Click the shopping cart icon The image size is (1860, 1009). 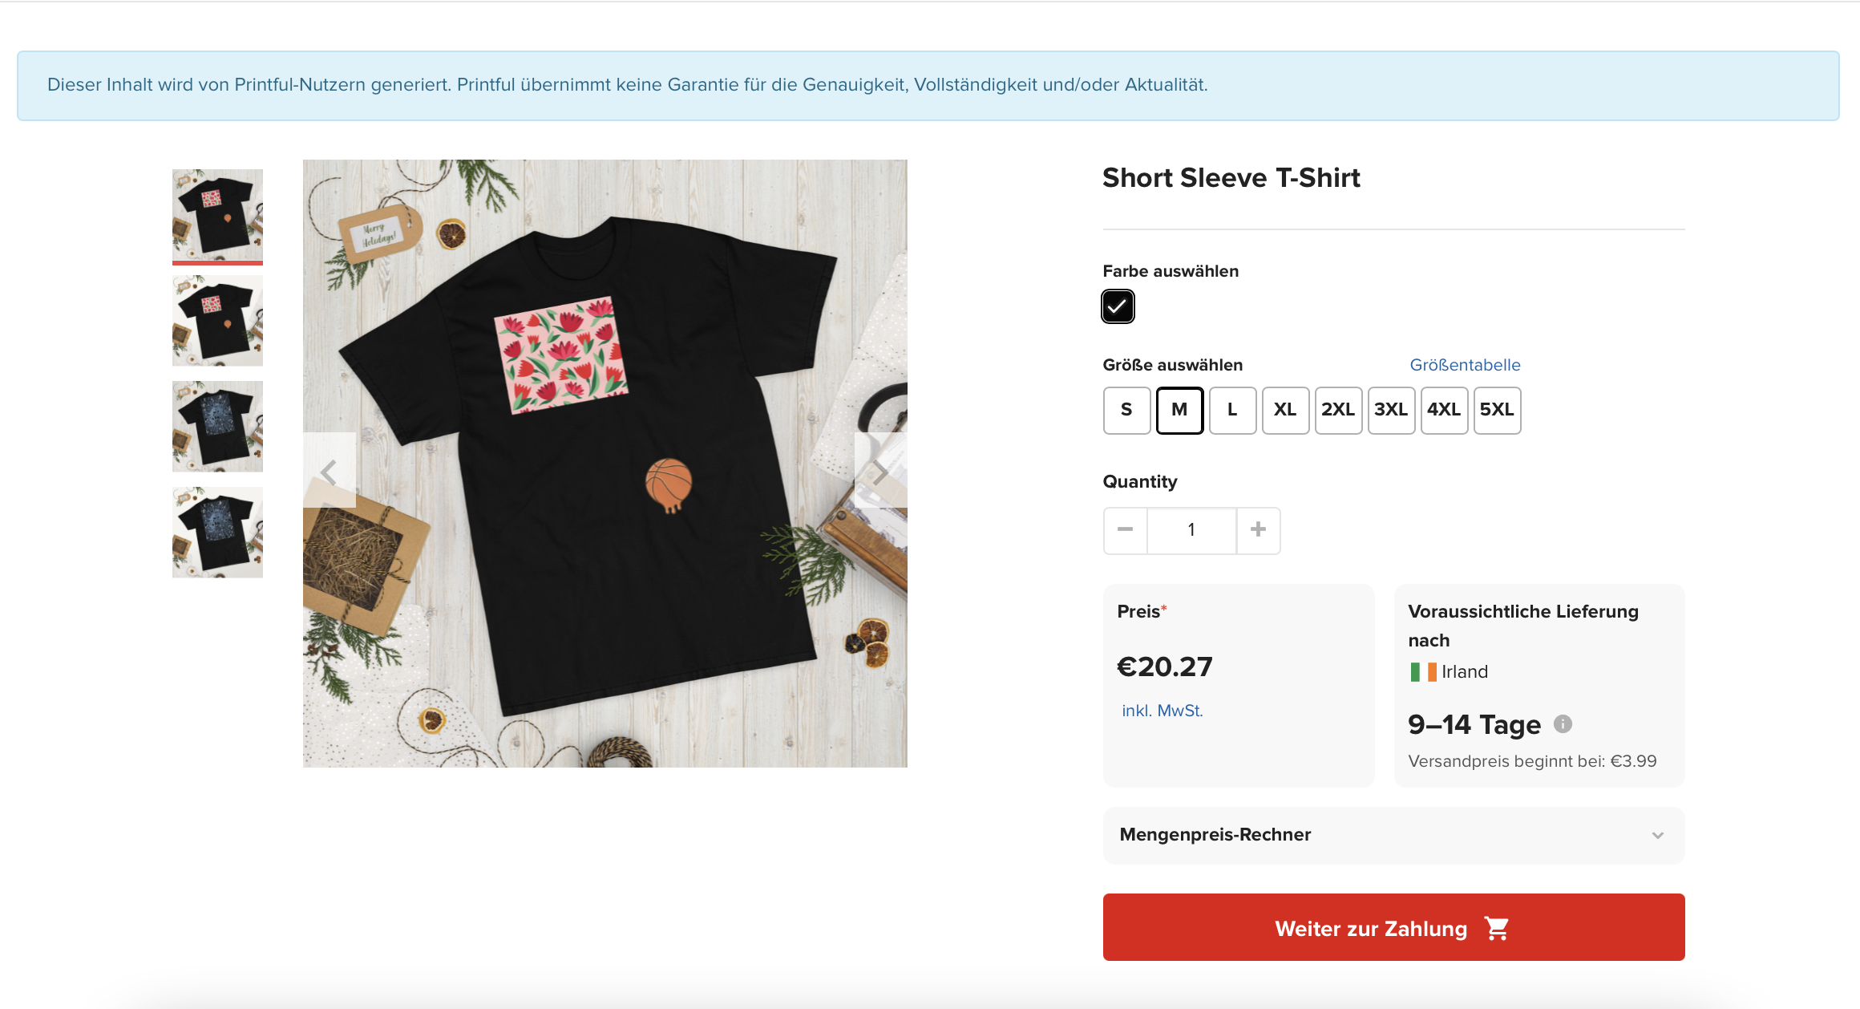[1497, 928]
